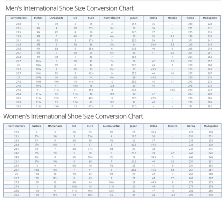The height and width of the screenshot is (199, 224).
Task: Click the 35.5 China cell in Women's chart
Action: pyautogui.click(x=153, y=132)
